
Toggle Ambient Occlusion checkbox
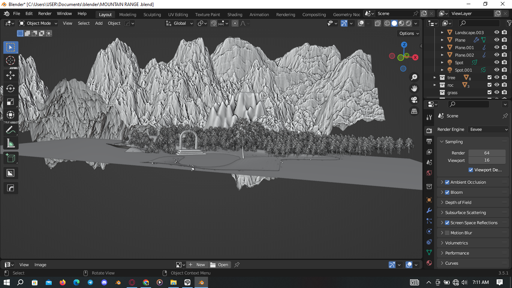pyautogui.click(x=447, y=182)
